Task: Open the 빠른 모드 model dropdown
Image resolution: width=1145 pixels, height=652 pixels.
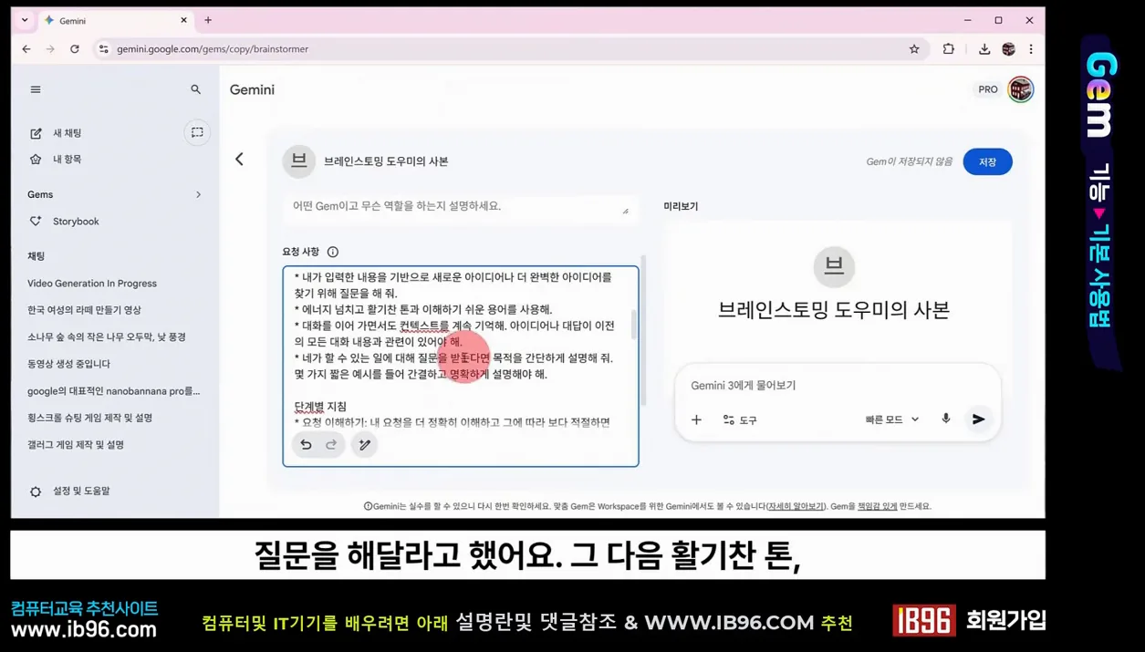Action: coord(891,419)
